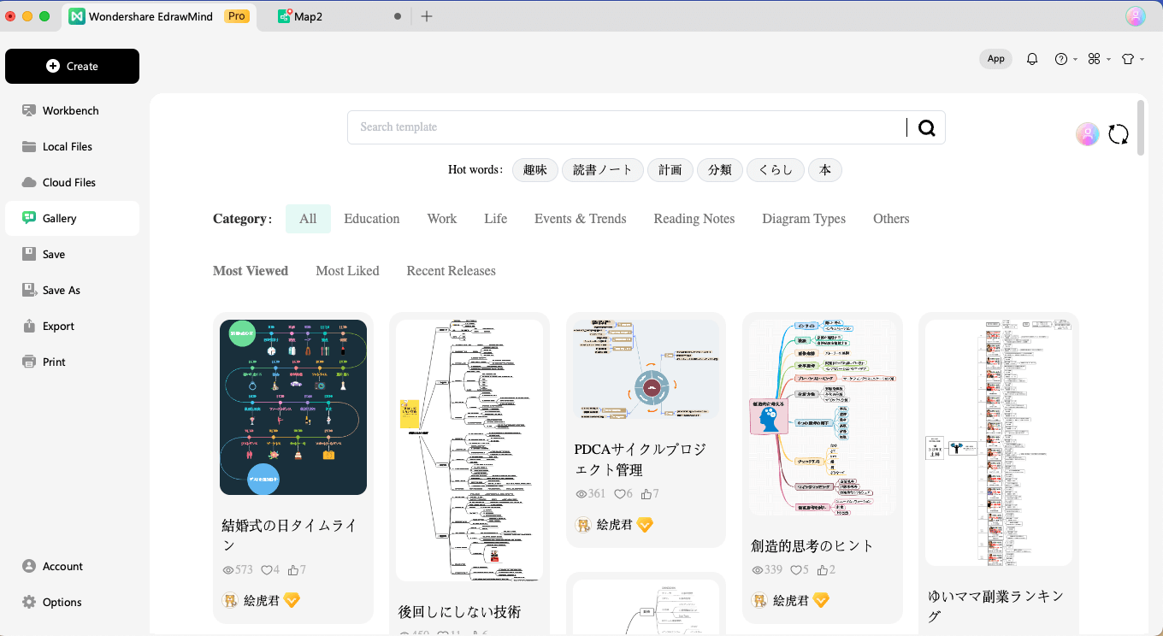Open 結婚式の日タイムライン template thumbnail
Viewport: 1163px width, 636px height.
[x=293, y=407]
